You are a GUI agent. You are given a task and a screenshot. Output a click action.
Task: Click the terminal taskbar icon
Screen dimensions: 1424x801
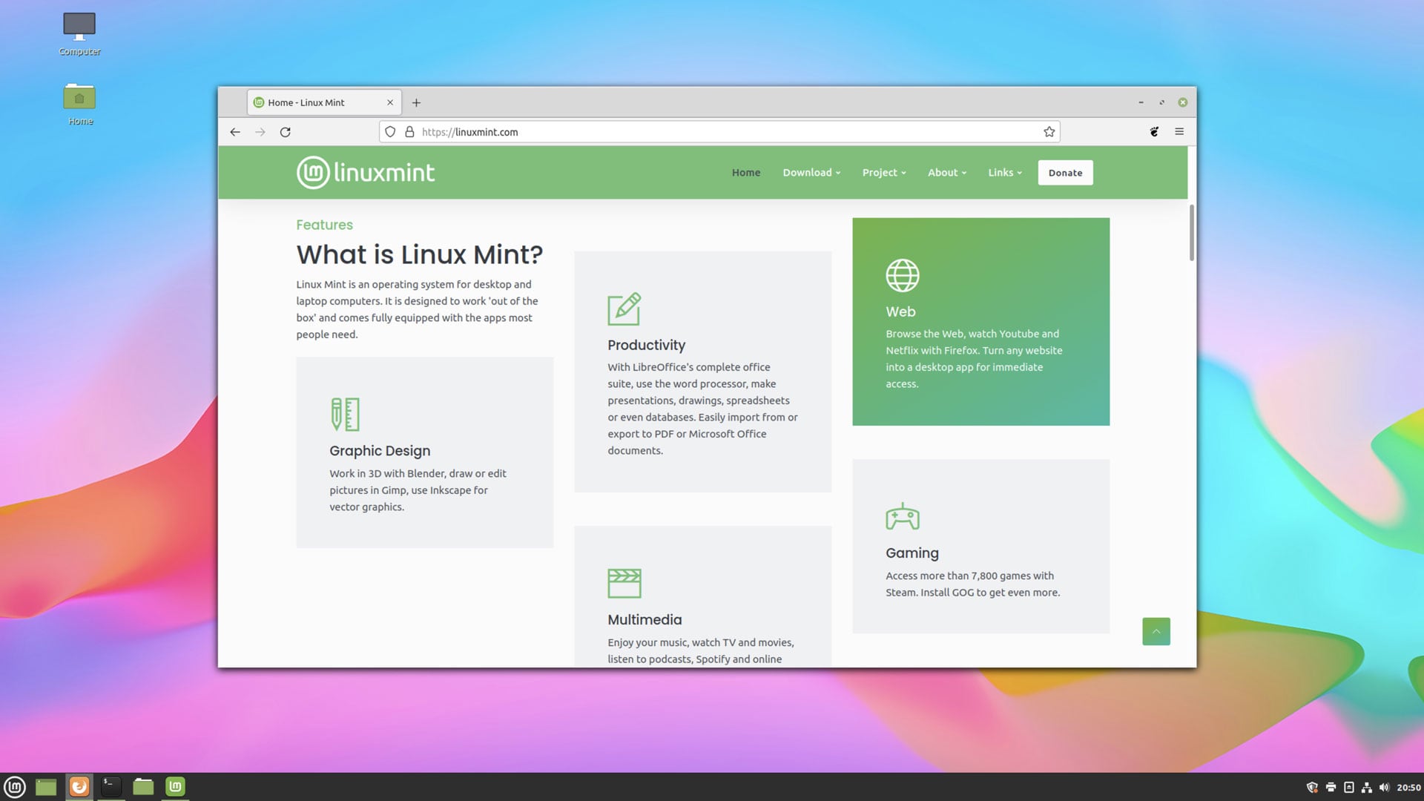(x=111, y=786)
